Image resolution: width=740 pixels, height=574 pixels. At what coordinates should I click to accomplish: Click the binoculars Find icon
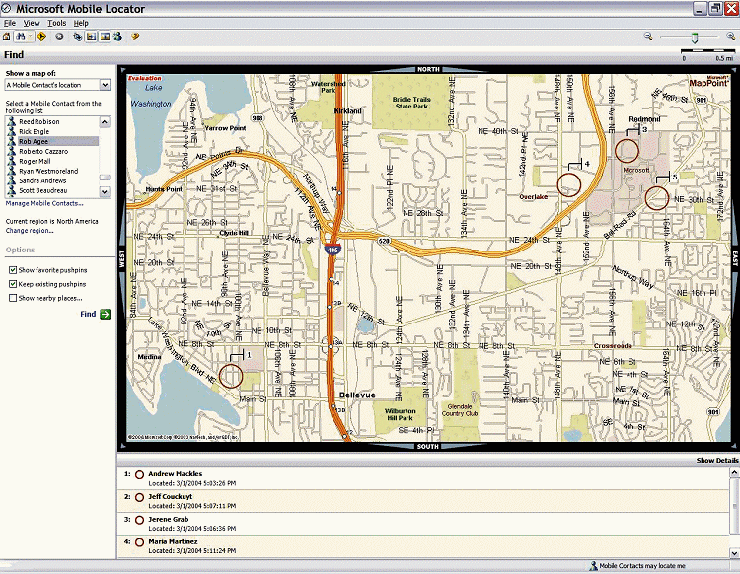coord(21,36)
